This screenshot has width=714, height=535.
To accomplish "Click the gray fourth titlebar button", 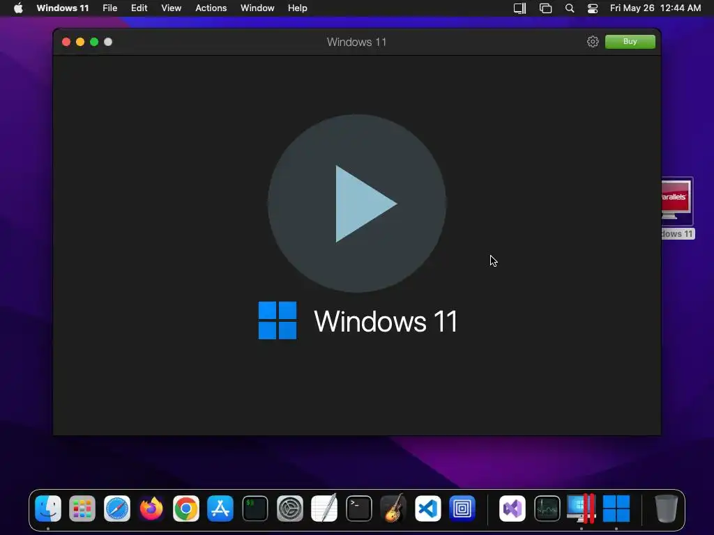I will pyautogui.click(x=108, y=42).
